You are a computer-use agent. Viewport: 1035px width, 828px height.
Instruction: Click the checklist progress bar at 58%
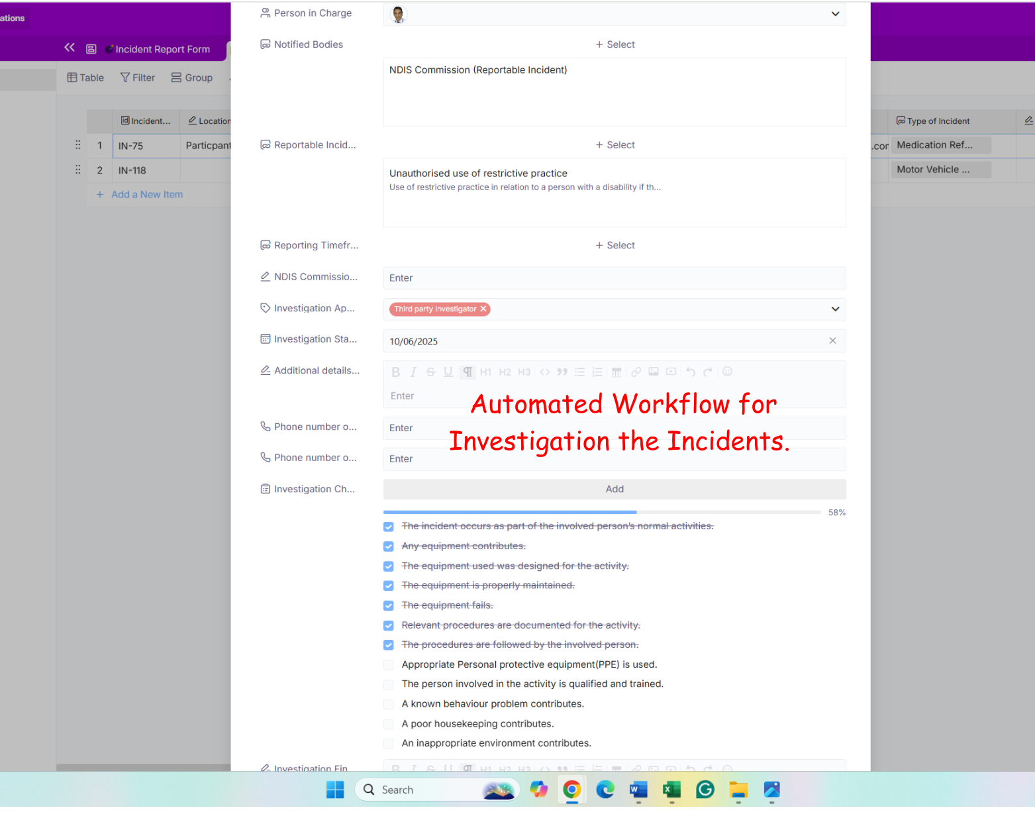click(x=601, y=512)
